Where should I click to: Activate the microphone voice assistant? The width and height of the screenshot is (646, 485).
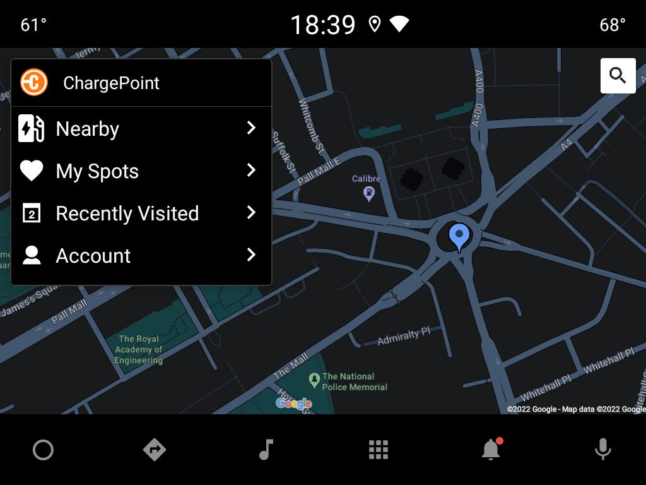pos(602,450)
